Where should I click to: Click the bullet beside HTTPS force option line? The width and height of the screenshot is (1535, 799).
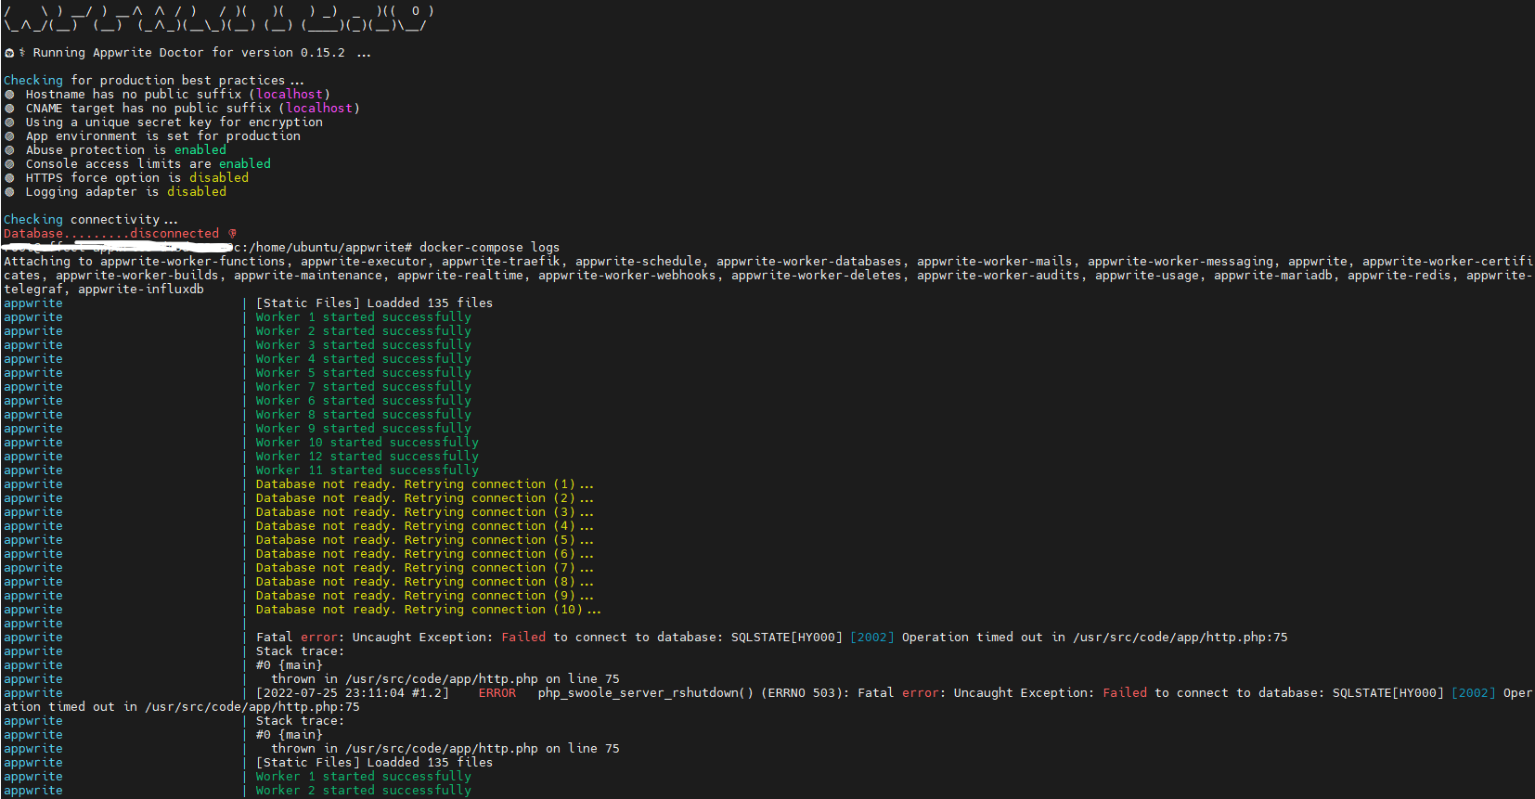tap(9, 178)
